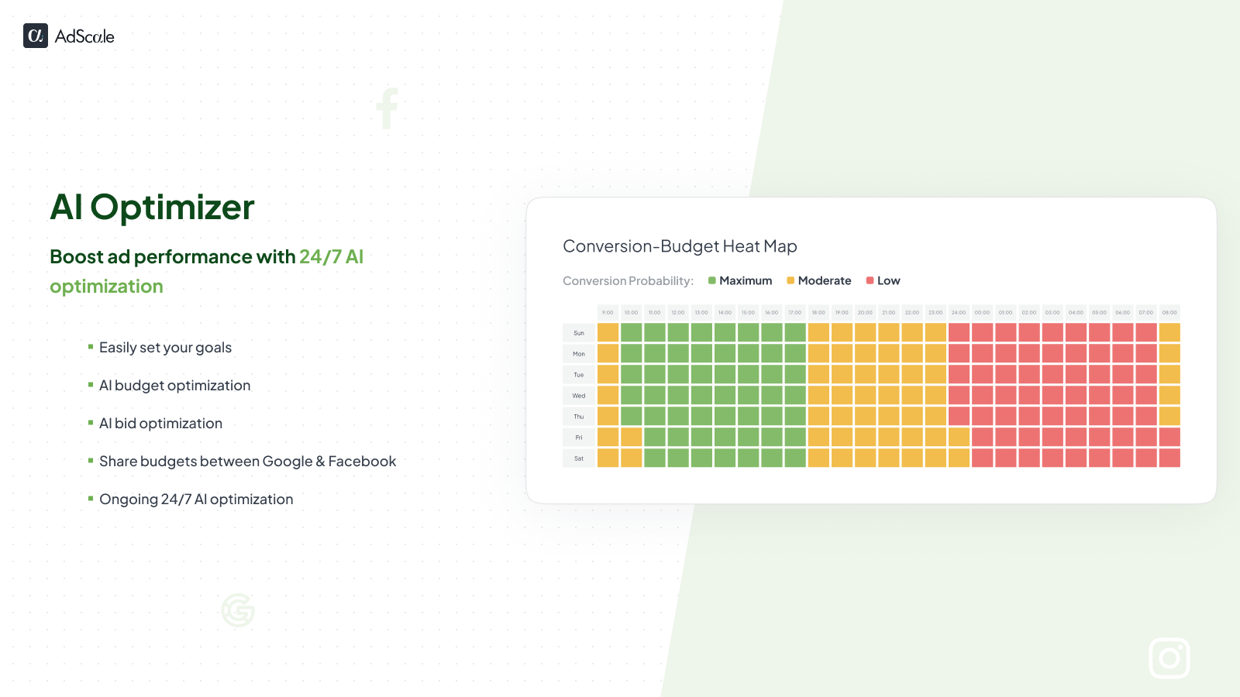Click the faded Facebook watermark icon
This screenshot has height=697, width=1240.
(387, 108)
